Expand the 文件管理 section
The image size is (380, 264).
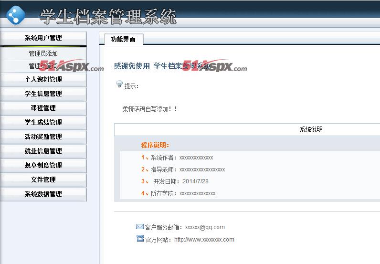[43, 180]
